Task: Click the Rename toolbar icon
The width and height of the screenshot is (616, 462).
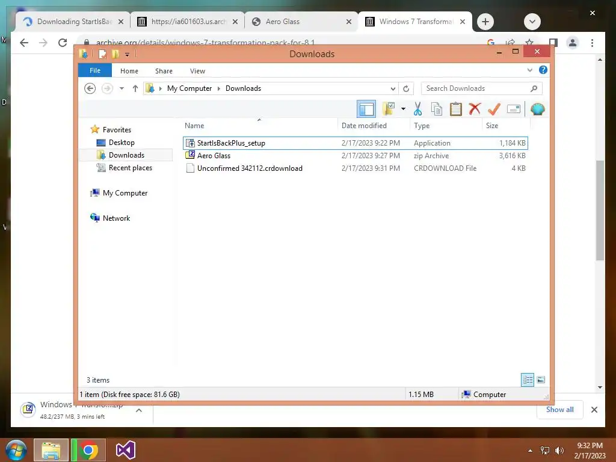Action: [514, 109]
